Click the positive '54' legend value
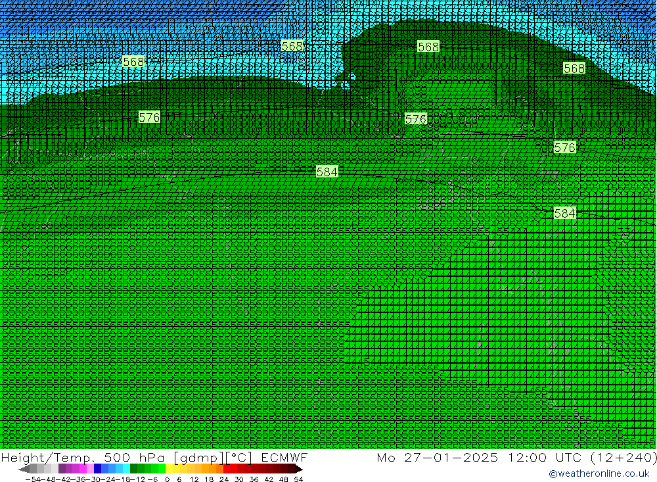This screenshot has width=657, height=482. coord(298,479)
